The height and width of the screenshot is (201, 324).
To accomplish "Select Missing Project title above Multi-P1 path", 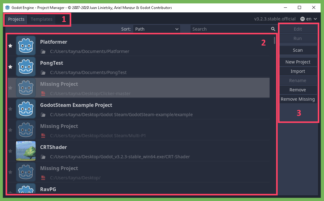I will click(59, 126).
